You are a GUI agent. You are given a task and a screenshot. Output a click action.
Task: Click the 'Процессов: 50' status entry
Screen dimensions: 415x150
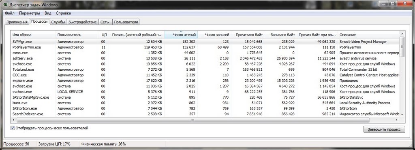(x=16, y=144)
